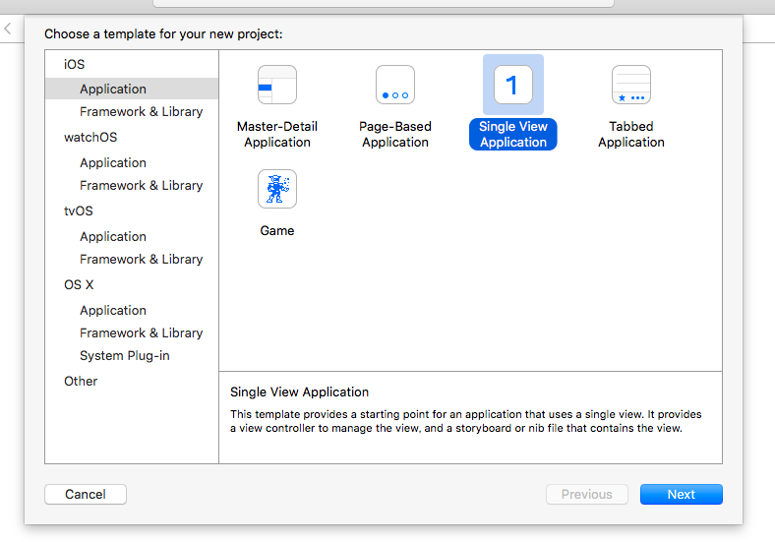Click the Single View Application description text
Image resolution: width=775 pixels, height=542 pixels.
[465, 421]
